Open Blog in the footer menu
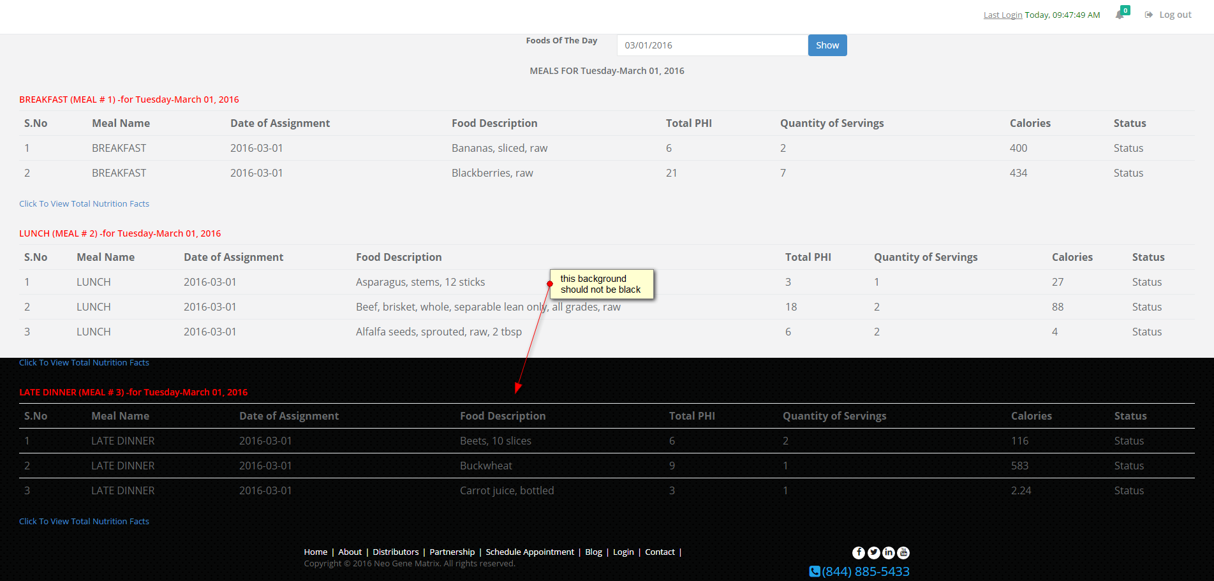The image size is (1214, 581). (594, 552)
